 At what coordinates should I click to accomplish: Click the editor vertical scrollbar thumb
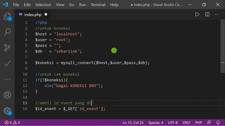pyautogui.click(x=223, y=47)
